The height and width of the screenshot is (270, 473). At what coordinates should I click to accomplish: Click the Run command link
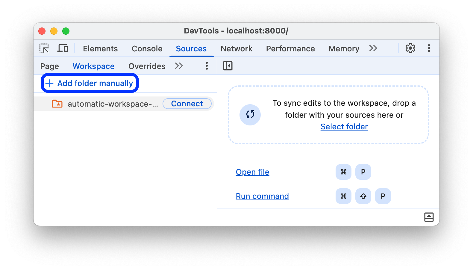click(x=262, y=196)
